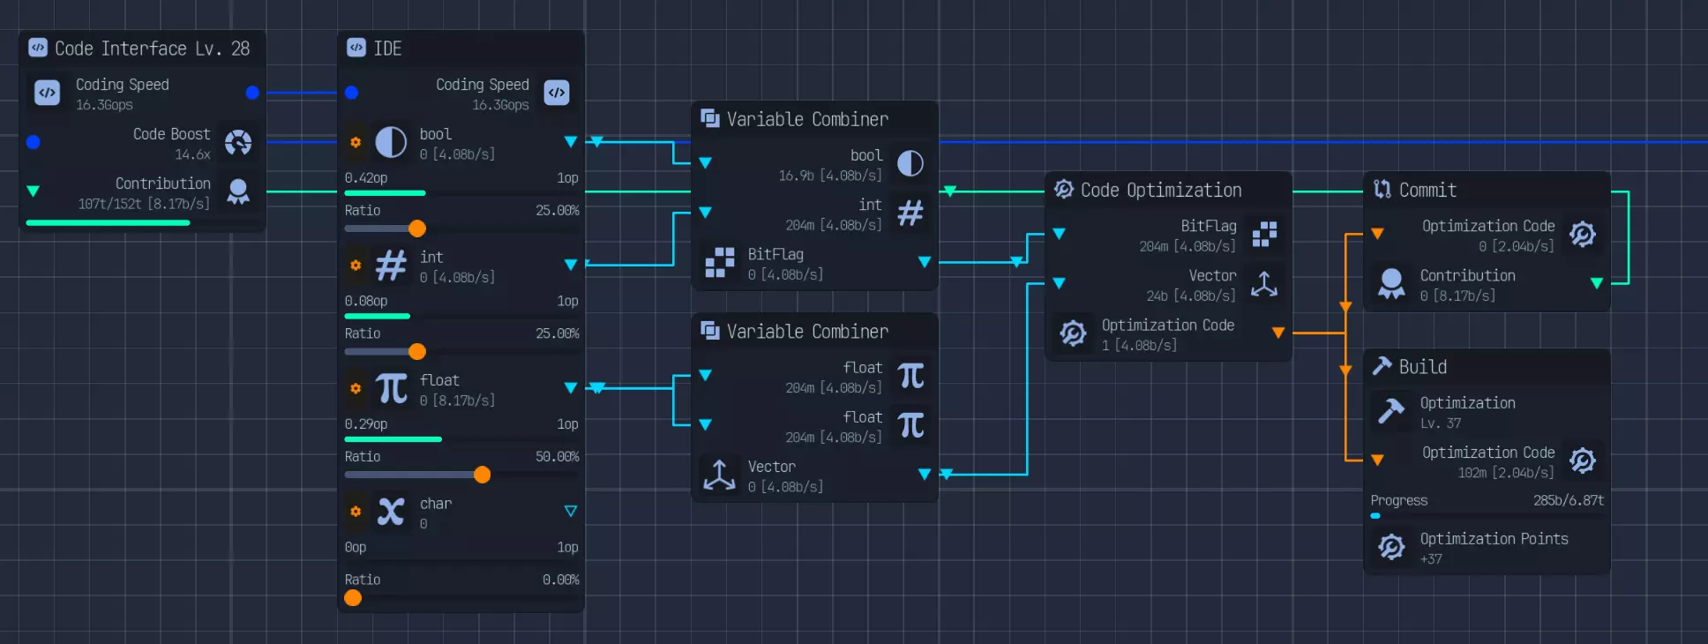This screenshot has height=644, width=1708.
Task: Open the orange gear beside char in IDE
Action: tap(356, 512)
